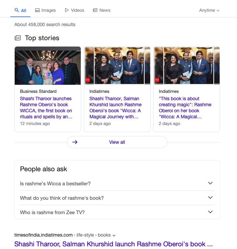This screenshot has height=249, width=237.
Task: Click chevron next to Zee TV question
Action: coord(210,212)
